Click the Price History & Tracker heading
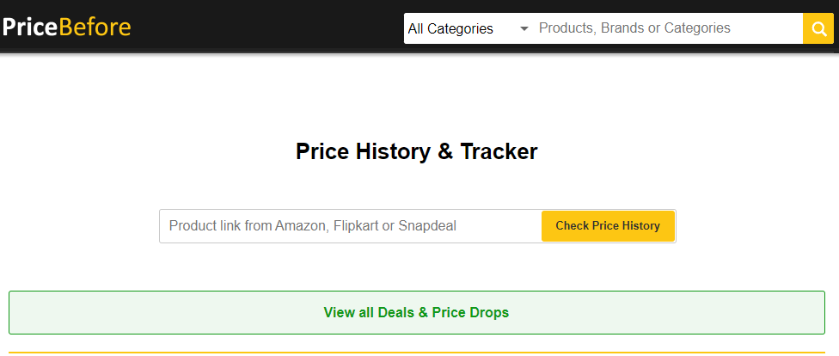Image resolution: width=839 pixels, height=356 pixels. tap(416, 151)
